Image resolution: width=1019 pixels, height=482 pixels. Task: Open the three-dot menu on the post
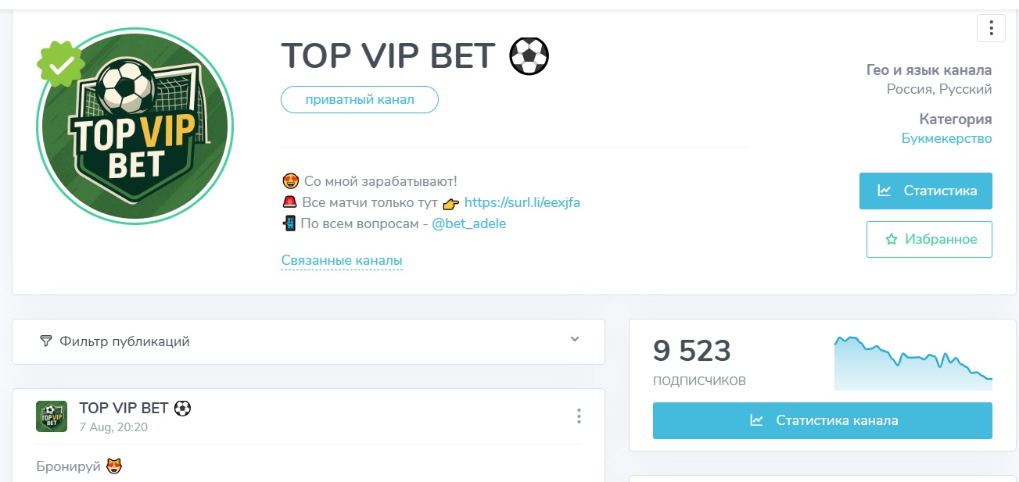[579, 416]
